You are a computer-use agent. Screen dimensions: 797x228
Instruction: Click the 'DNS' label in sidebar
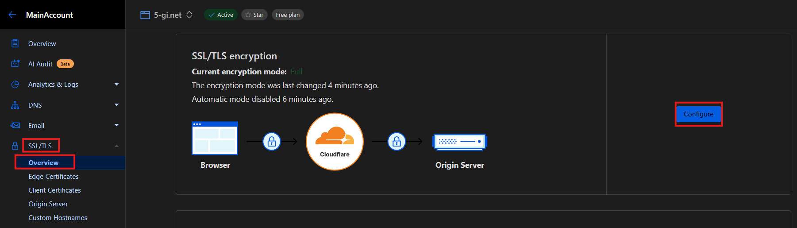(x=35, y=105)
